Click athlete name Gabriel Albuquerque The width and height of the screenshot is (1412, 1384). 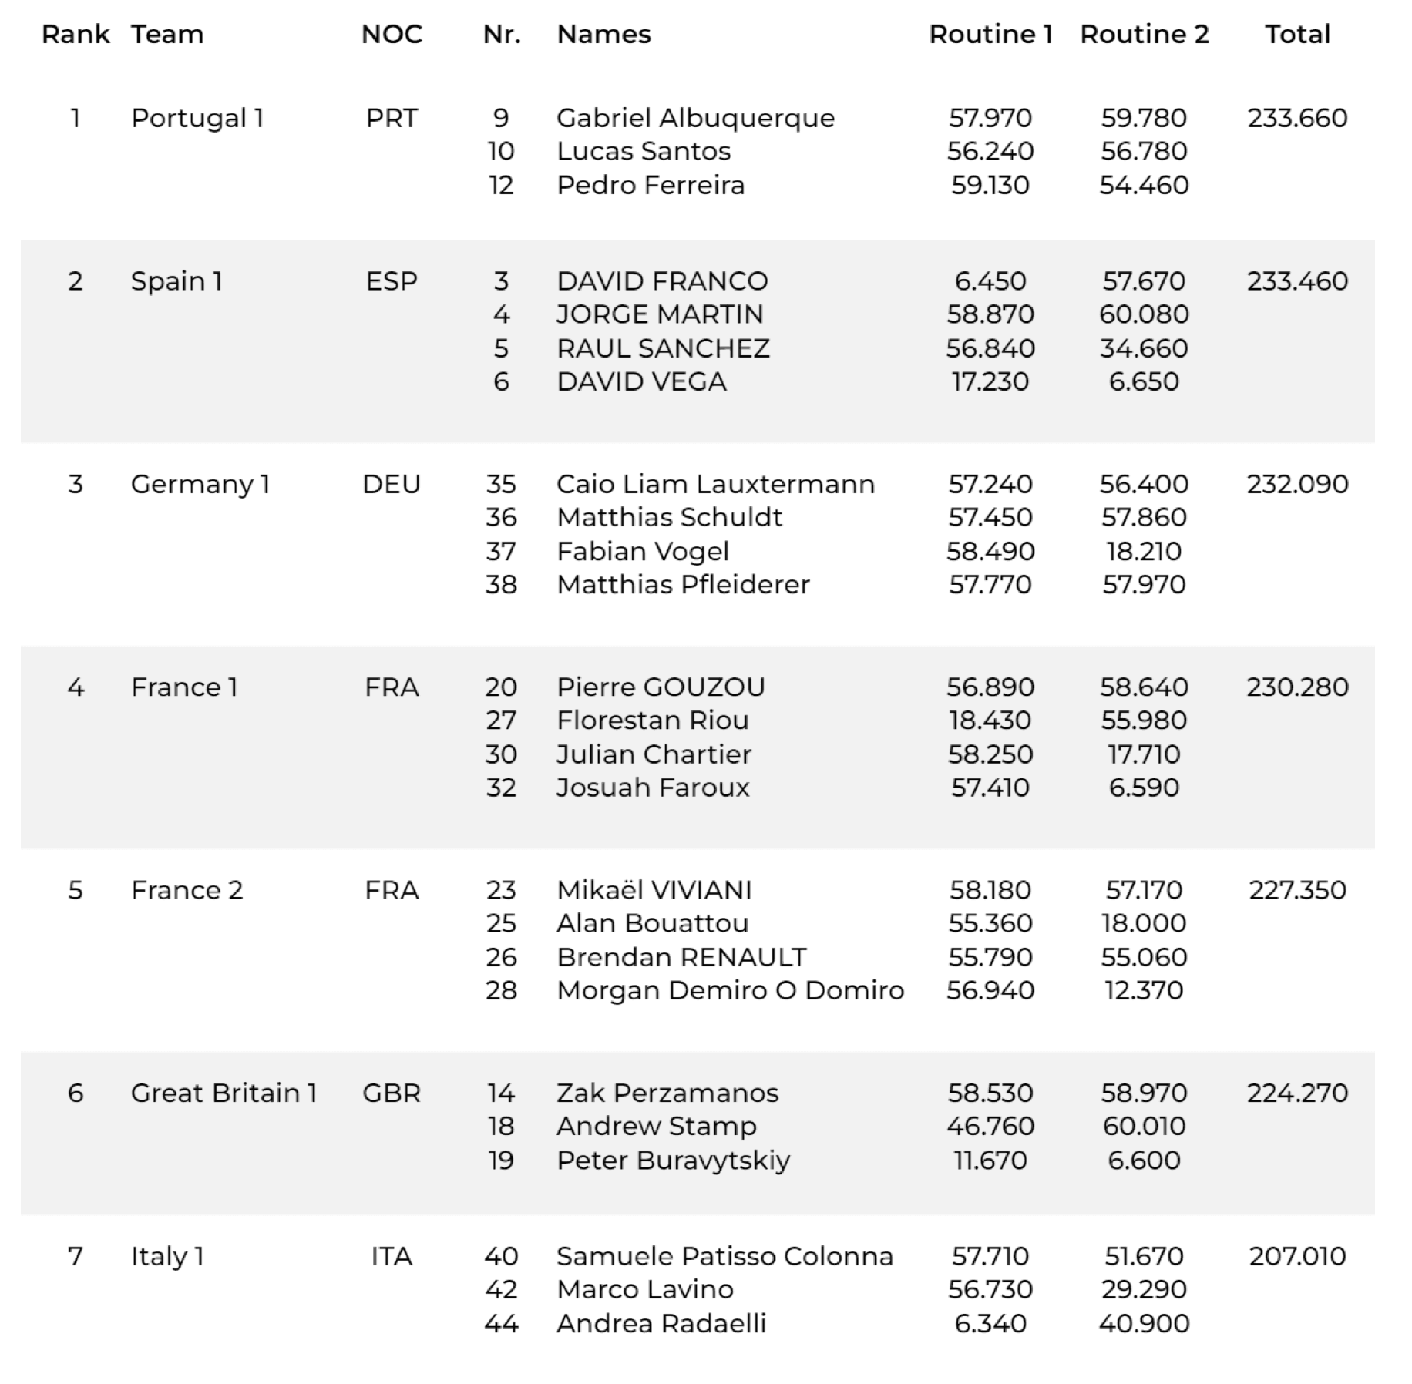(695, 118)
